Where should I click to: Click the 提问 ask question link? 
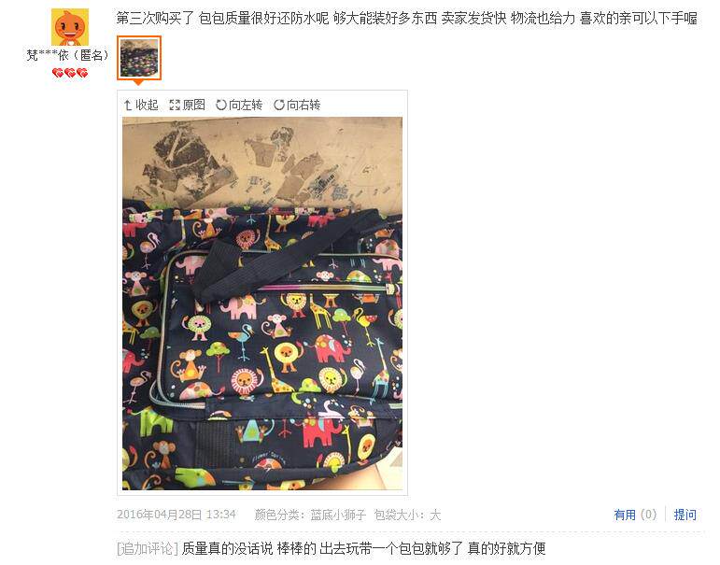click(x=685, y=515)
